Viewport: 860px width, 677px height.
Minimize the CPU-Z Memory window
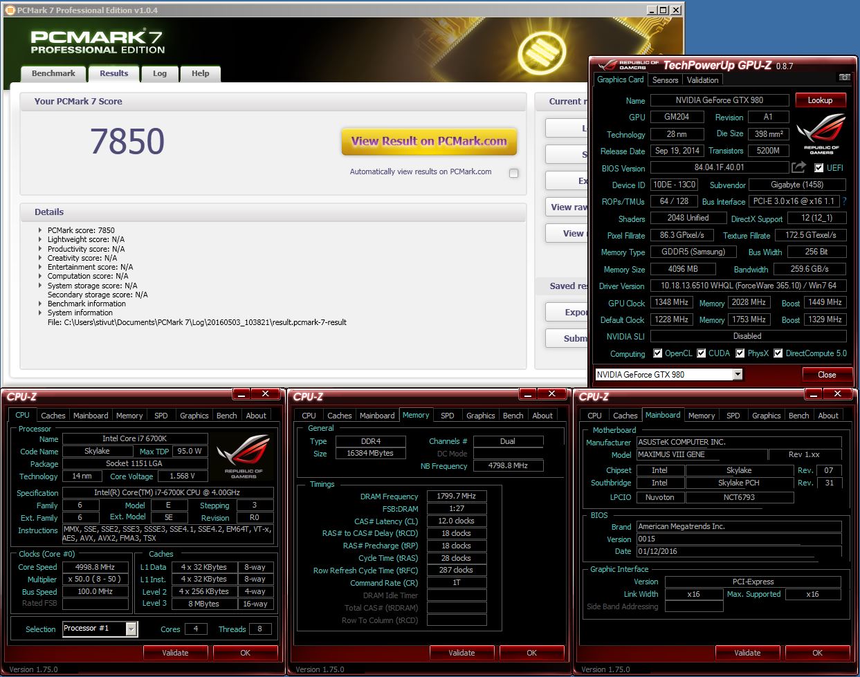click(x=527, y=393)
